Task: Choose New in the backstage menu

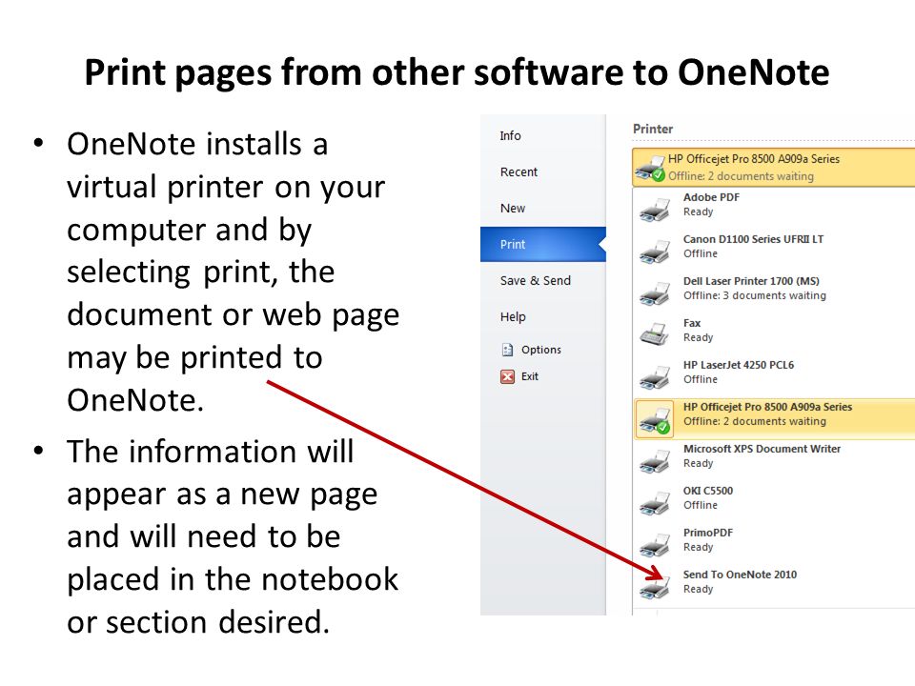Action: click(x=513, y=209)
